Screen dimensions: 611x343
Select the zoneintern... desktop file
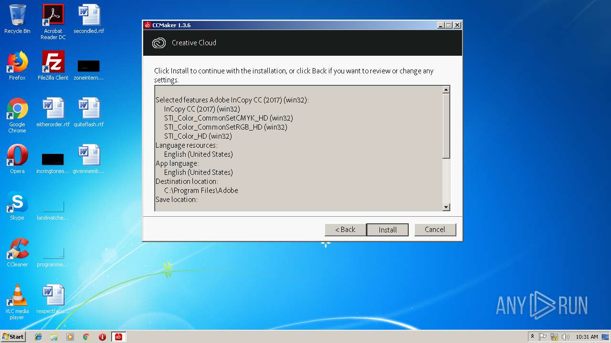click(89, 70)
